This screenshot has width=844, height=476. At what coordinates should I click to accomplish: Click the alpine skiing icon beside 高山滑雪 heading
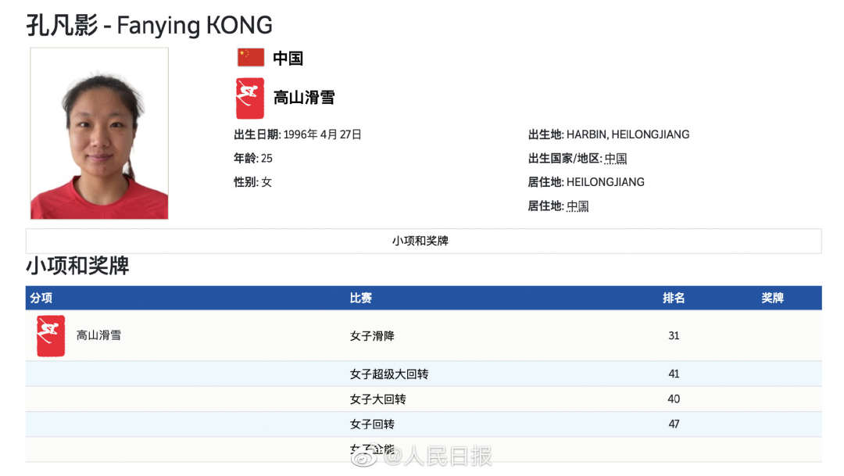(x=250, y=98)
